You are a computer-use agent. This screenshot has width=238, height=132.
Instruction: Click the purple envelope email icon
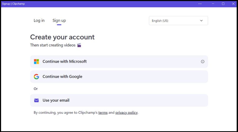[x=36, y=100]
